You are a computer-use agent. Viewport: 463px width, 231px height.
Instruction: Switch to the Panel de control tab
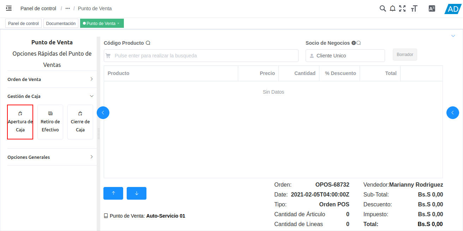pos(23,23)
